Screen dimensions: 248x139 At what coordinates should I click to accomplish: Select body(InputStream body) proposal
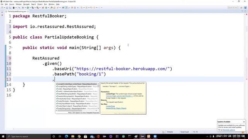point(77,103)
